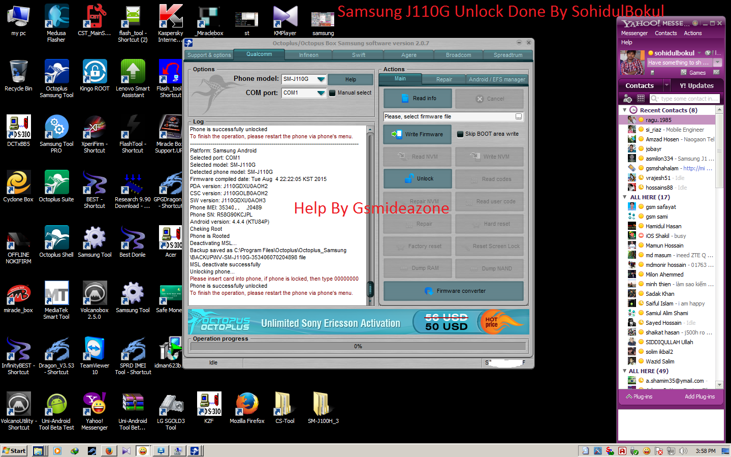Open Miraclebox desktop icon
Viewport: 731px width, 457px height.
point(210,20)
